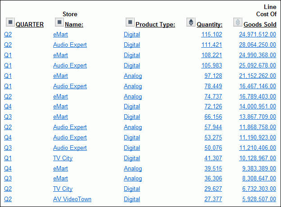Viewport: 281px width, 207px height.
Task: Click the Store Name column header
Action: (x=74, y=24)
